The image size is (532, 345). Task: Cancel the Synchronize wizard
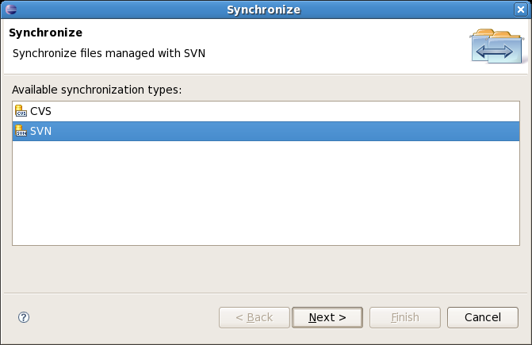click(483, 317)
